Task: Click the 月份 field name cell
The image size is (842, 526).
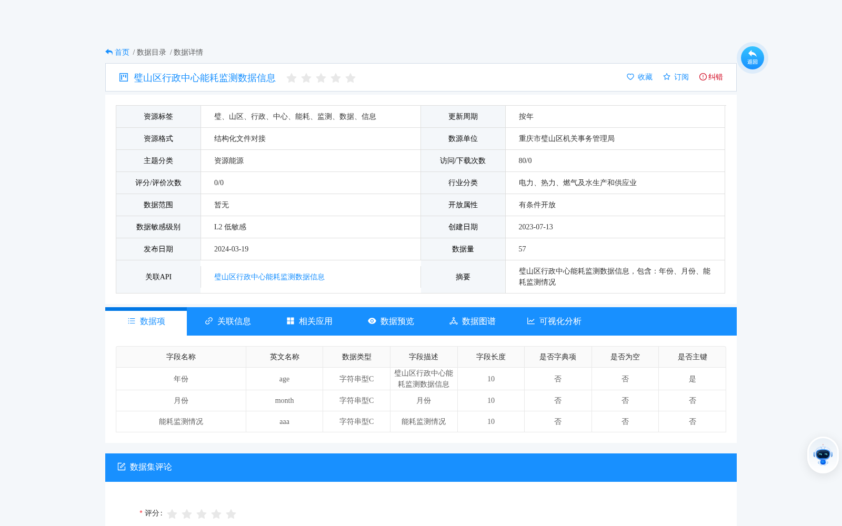Action: (181, 400)
